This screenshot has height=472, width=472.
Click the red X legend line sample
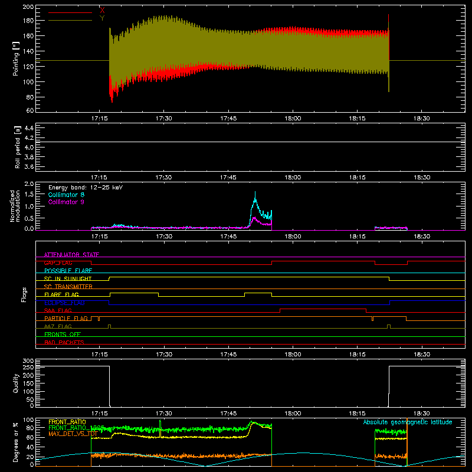pyautogui.click(x=70, y=12)
